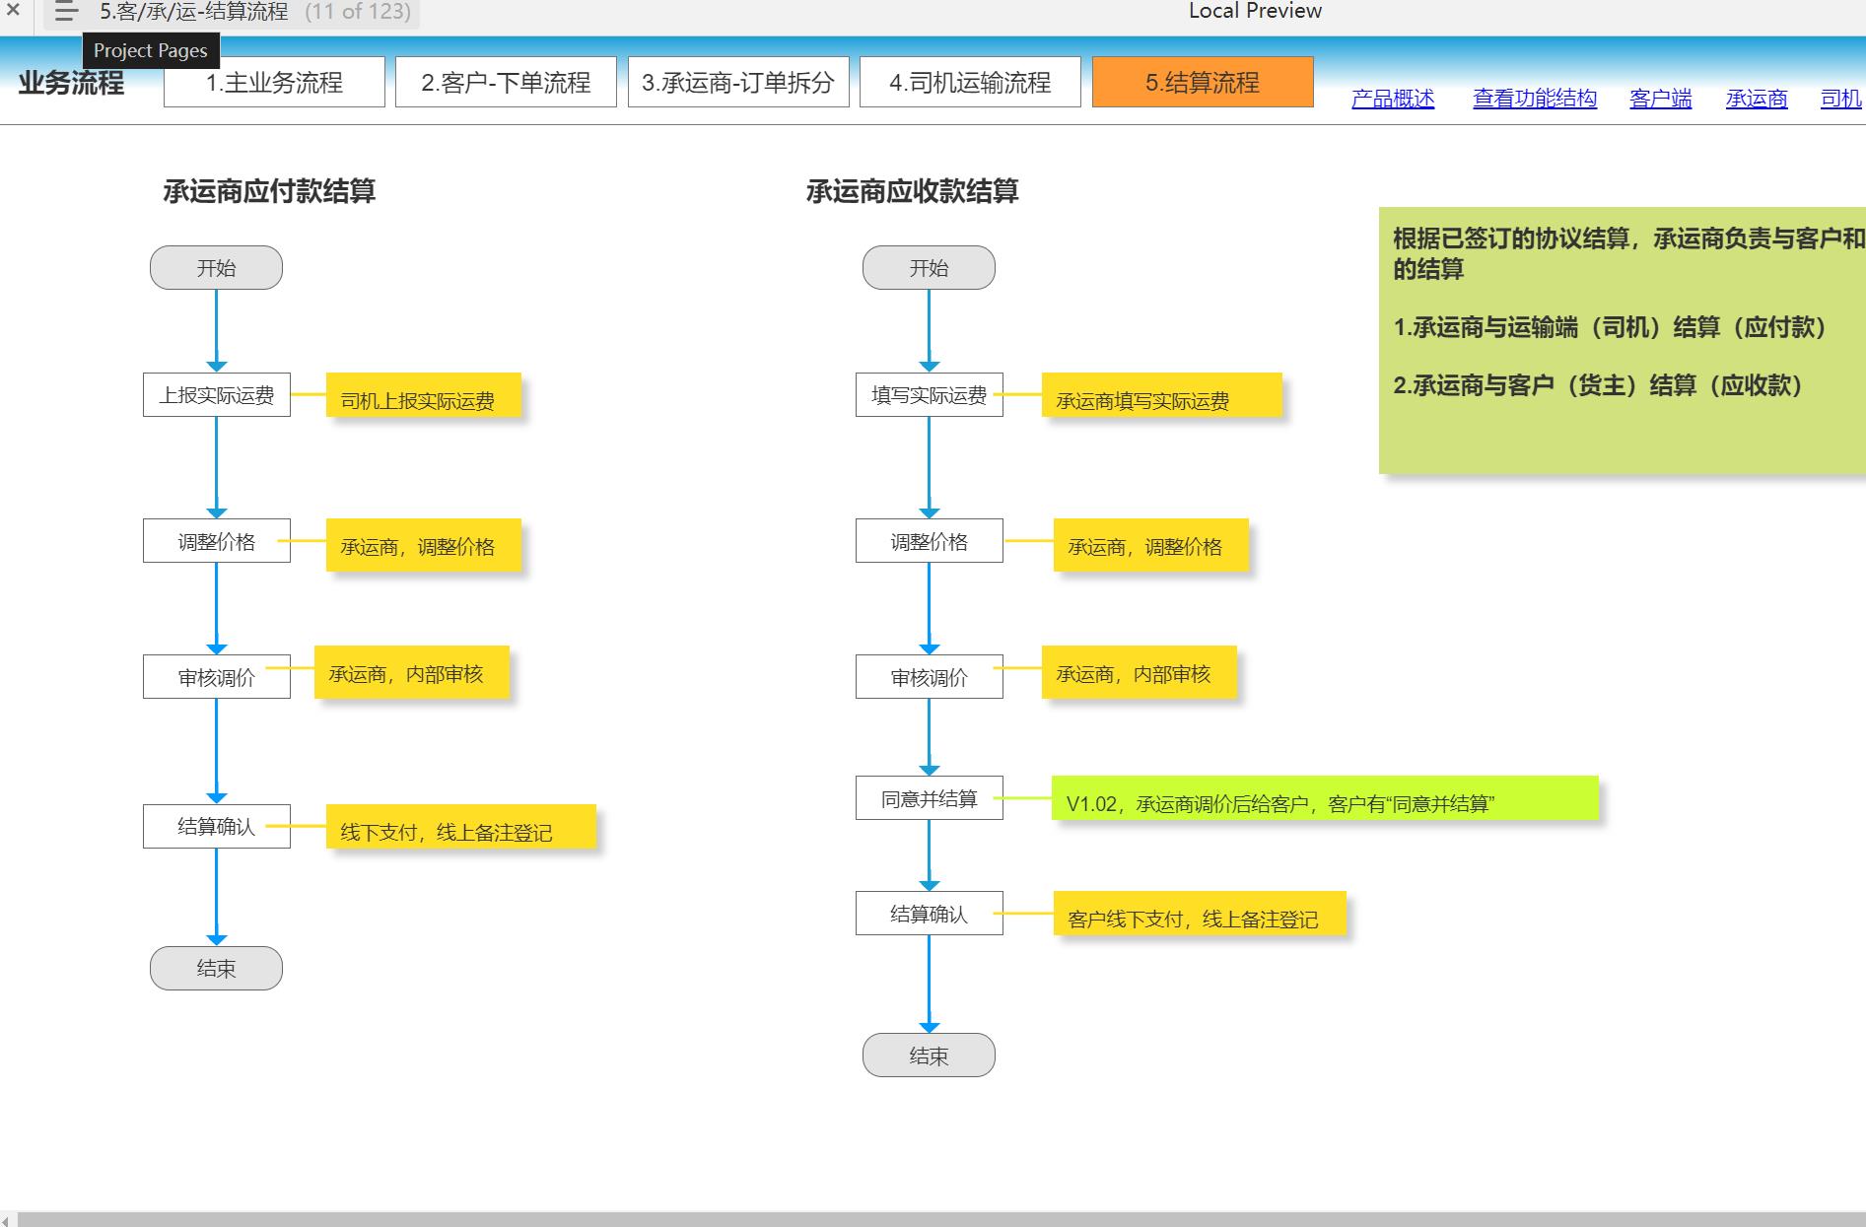Select 审核调价 box in 应付款 flow

(x=217, y=677)
